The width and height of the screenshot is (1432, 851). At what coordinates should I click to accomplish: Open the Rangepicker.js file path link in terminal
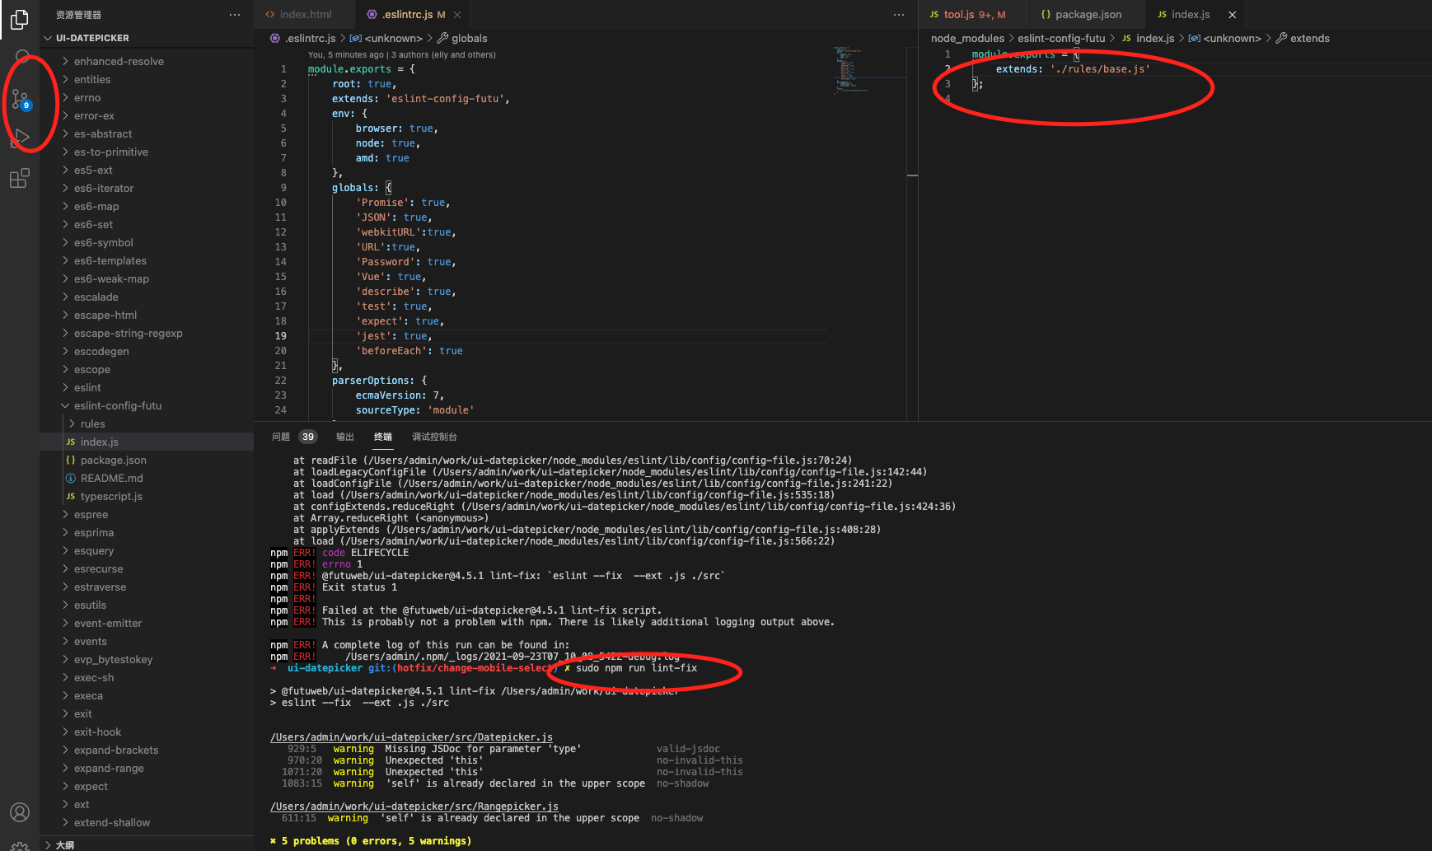(414, 807)
